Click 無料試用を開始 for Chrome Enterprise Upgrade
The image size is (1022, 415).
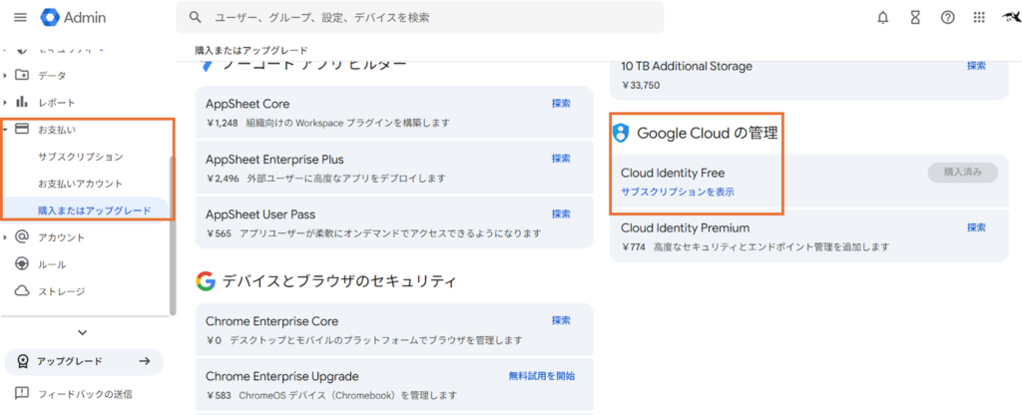click(541, 376)
